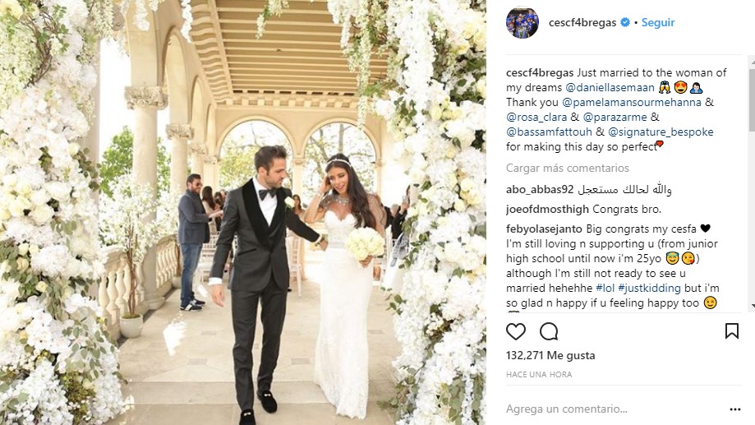Open comments via the speech bubble icon
The image size is (755, 425).
549,331
